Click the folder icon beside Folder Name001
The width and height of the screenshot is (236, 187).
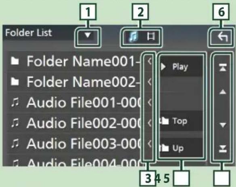15,61
